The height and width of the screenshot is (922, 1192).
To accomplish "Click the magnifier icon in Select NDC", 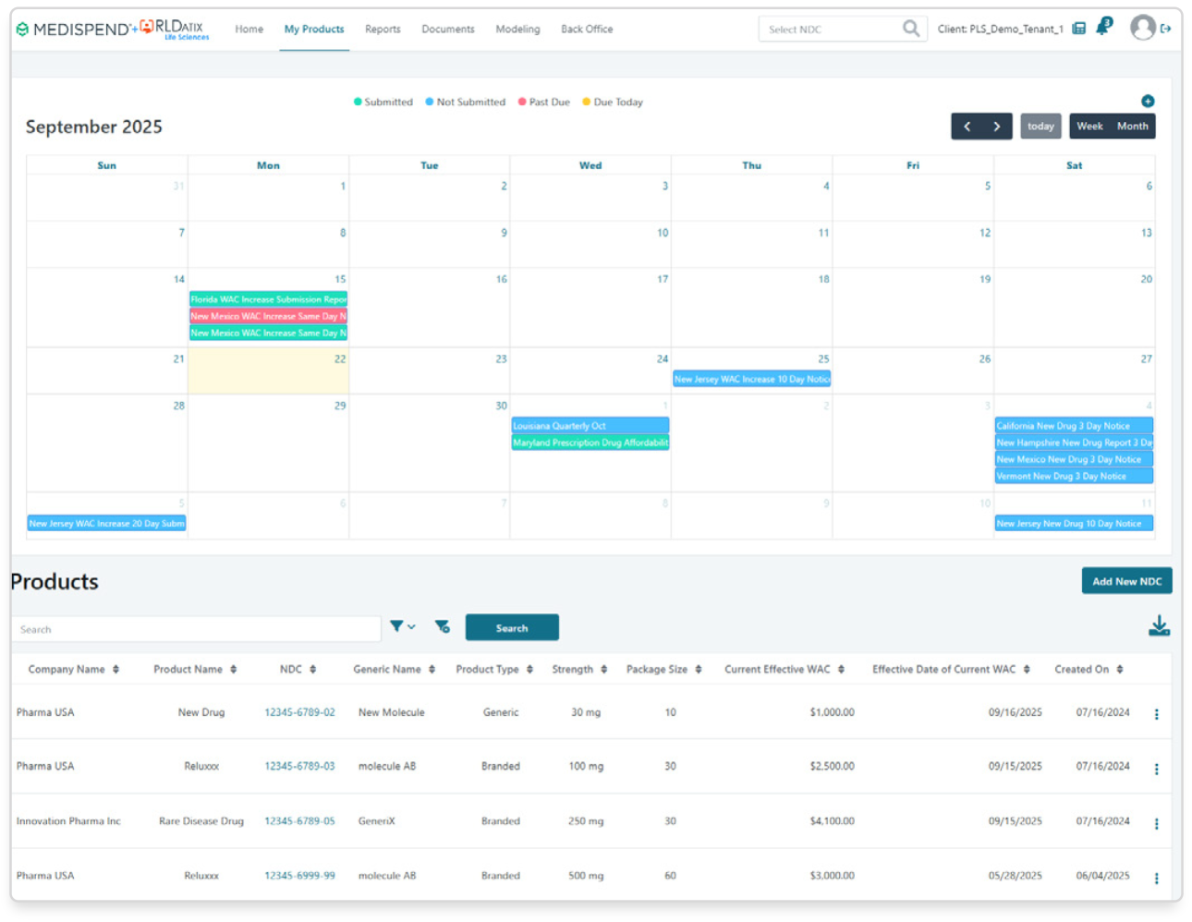I will (x=910, y=29).
